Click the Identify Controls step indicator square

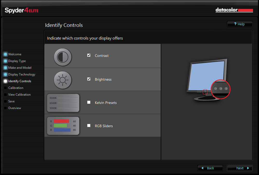point(5,81)
